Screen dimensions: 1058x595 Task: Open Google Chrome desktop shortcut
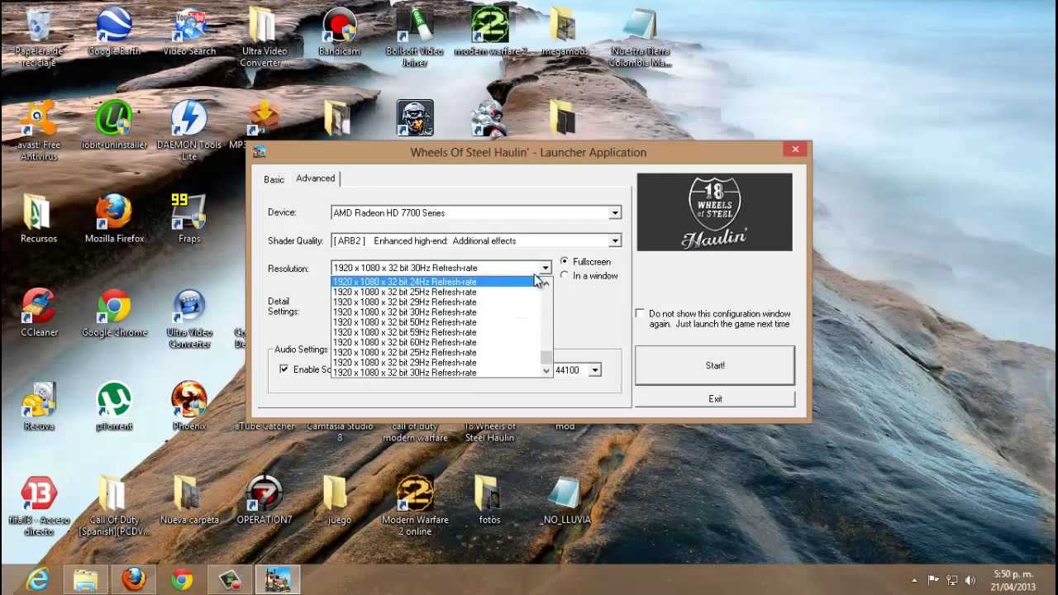pyautogui.click(x=114, y=314)
